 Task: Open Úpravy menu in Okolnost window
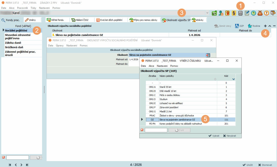point(60,46)
